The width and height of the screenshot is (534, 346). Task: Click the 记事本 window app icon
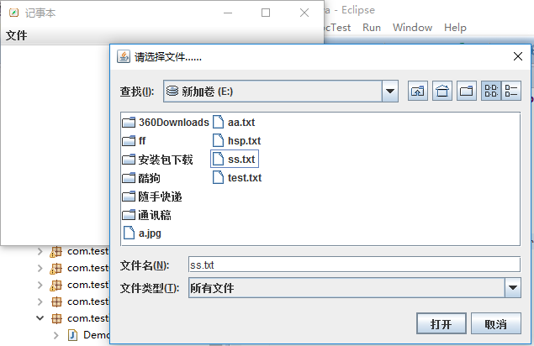click(14, 13)
